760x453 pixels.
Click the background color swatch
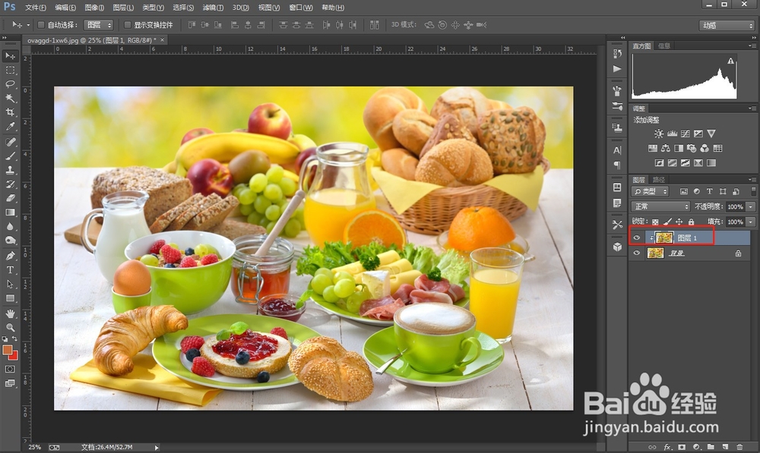click(14, 356)
